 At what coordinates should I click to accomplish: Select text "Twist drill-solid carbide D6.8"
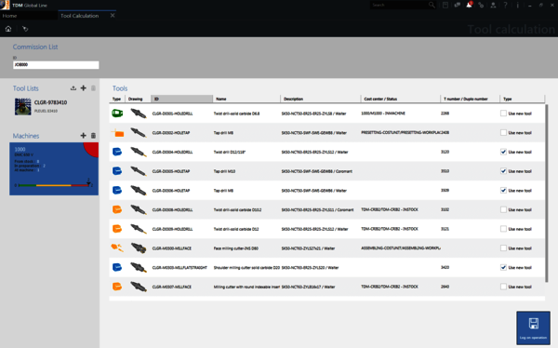(x=236, y=114)
